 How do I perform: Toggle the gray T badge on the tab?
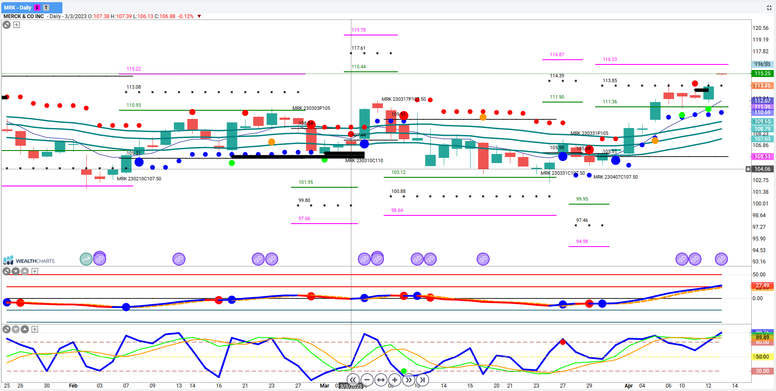46,7
